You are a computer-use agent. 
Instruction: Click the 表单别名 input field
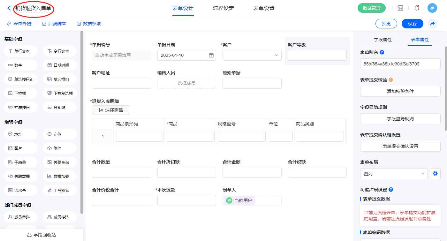point(400,64)
